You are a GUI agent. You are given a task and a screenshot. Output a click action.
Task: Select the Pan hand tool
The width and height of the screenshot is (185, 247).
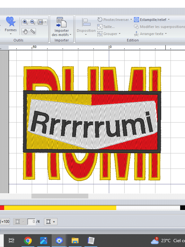click(x=25, y=32)
